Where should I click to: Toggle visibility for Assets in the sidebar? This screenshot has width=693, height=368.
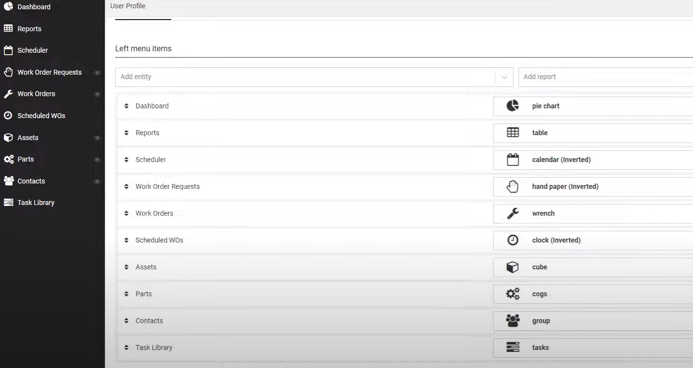pyautogui.click(x=97, y=138)
